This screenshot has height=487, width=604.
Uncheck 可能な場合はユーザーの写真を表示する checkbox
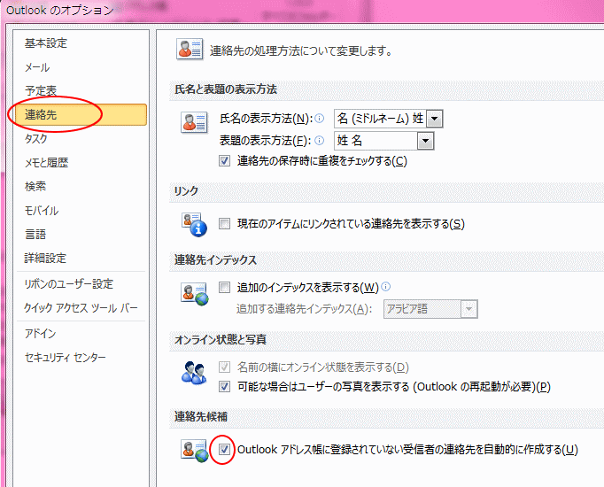click(224, 386)
